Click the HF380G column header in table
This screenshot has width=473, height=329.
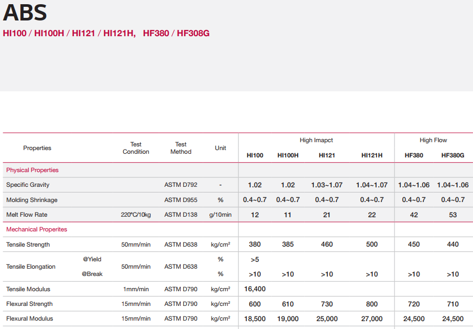[x=453, y=155]
